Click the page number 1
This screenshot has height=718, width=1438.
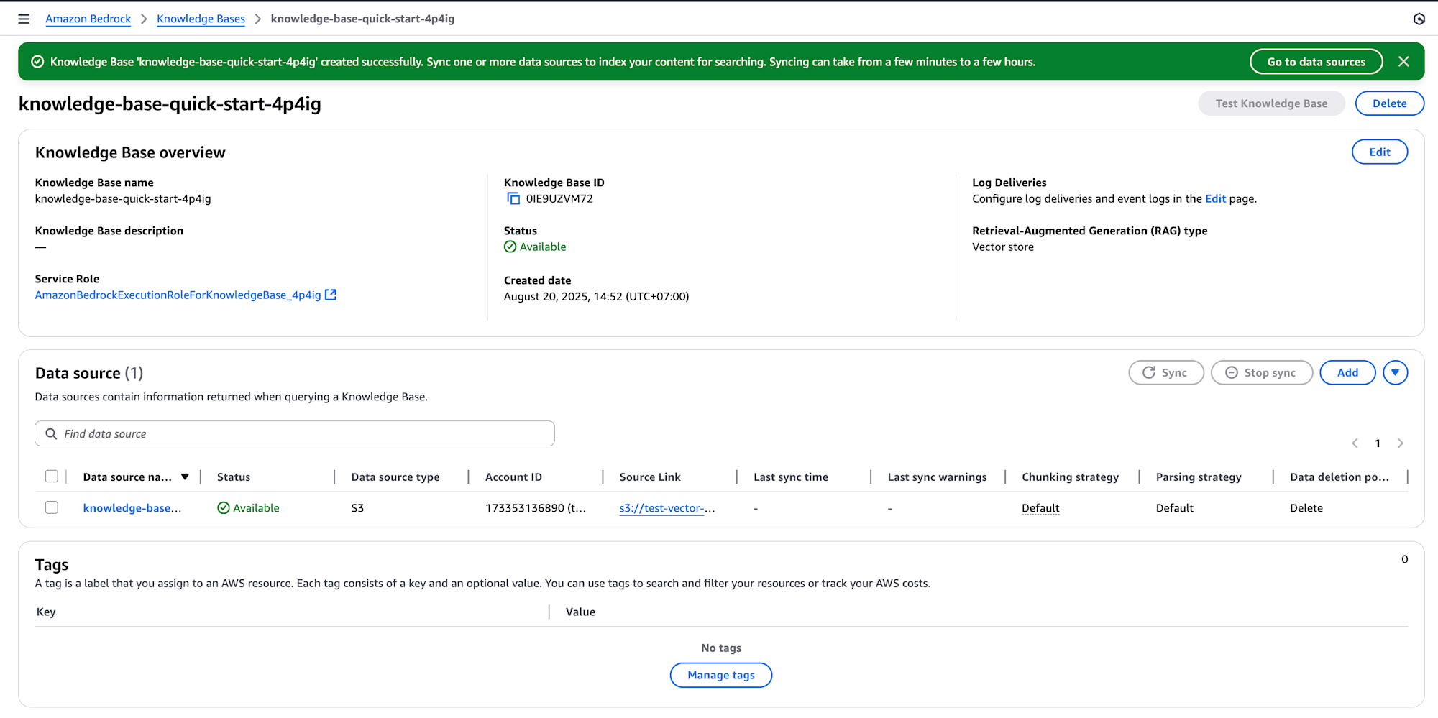click(1378, 443)
